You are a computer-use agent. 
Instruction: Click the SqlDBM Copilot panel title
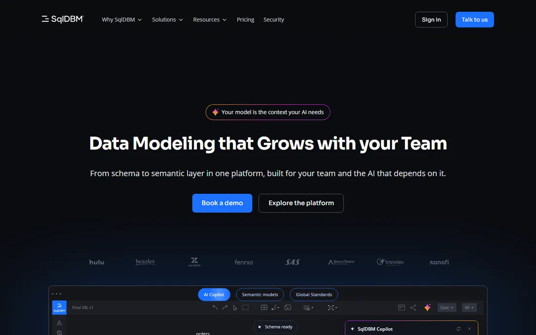point(375,329)
